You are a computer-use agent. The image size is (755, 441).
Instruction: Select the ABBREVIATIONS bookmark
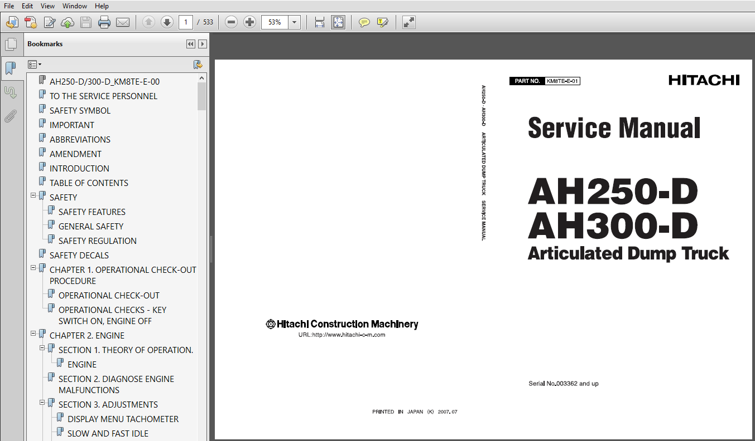click(80, 140)
